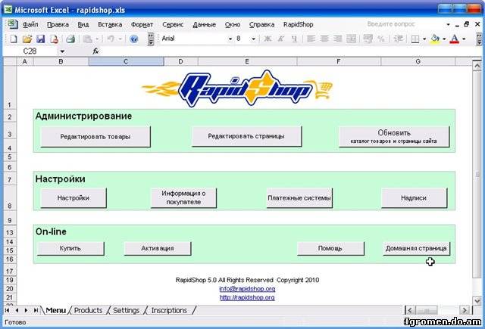Open the font size 8 dropdown

pyautogui.click(x=253, y=39)
